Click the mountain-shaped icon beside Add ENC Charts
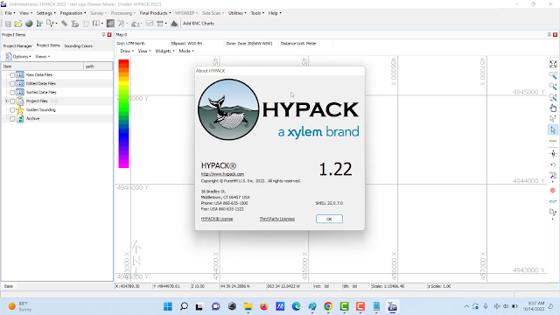 174,24
